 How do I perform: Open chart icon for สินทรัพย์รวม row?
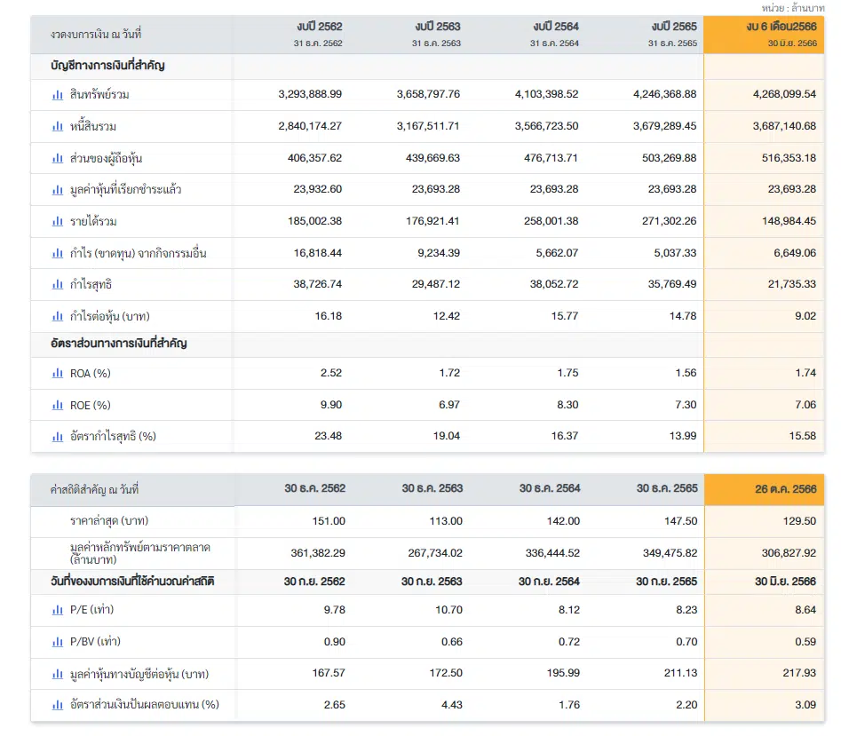click(58, 95)
